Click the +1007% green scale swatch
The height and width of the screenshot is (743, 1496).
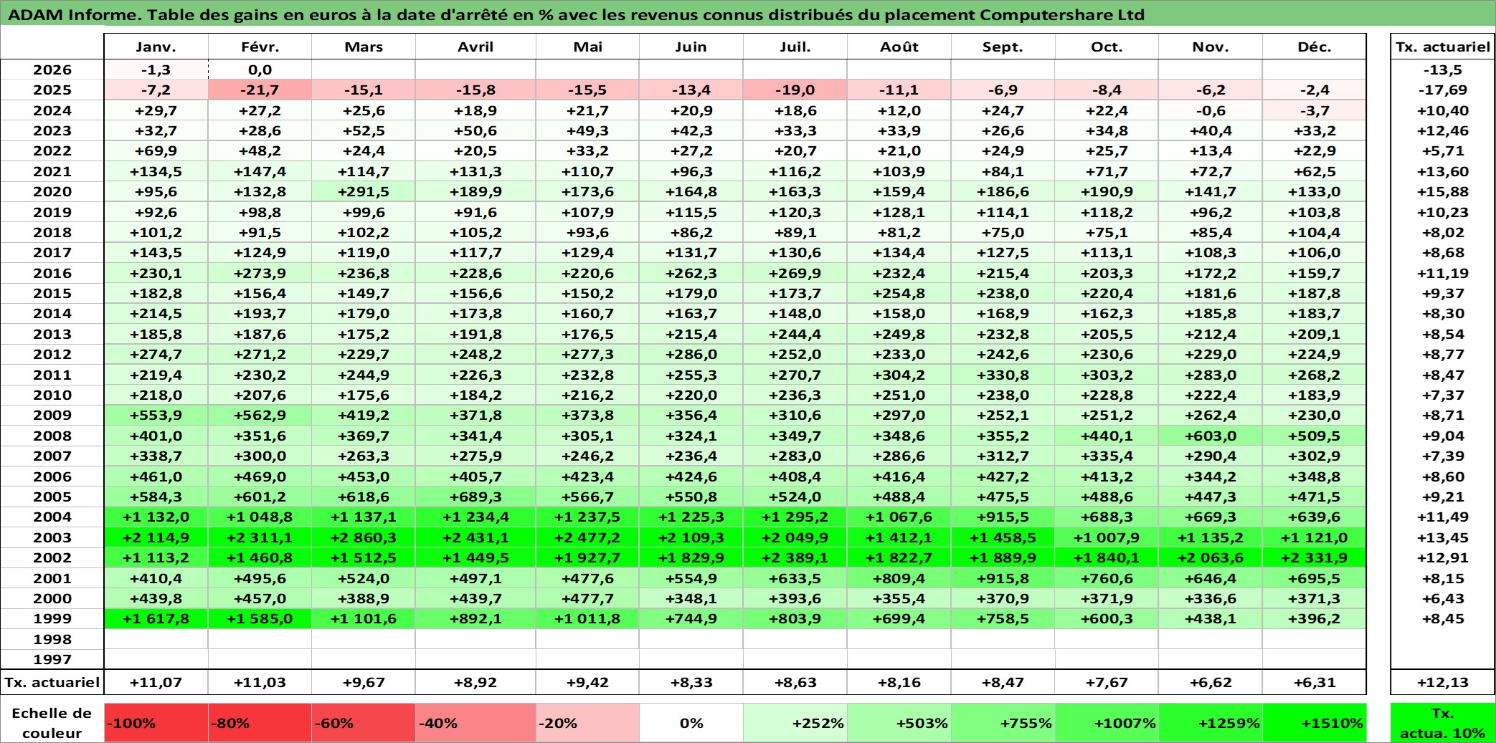1107,723
